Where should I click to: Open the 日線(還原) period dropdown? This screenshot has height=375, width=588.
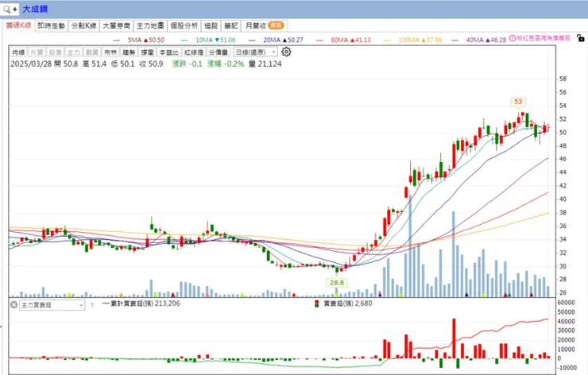click(255, 52)
